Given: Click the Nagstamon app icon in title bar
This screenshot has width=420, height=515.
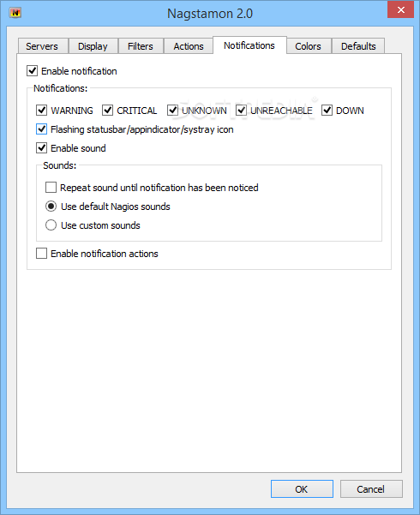Looking at the screenshot, I should tap(15, 13).
